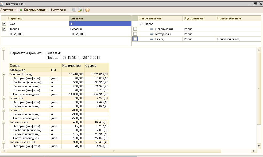Click the Склад №2 total sum 7 296,61
This screenshot has width=263, height=157.
coord(96,98)
